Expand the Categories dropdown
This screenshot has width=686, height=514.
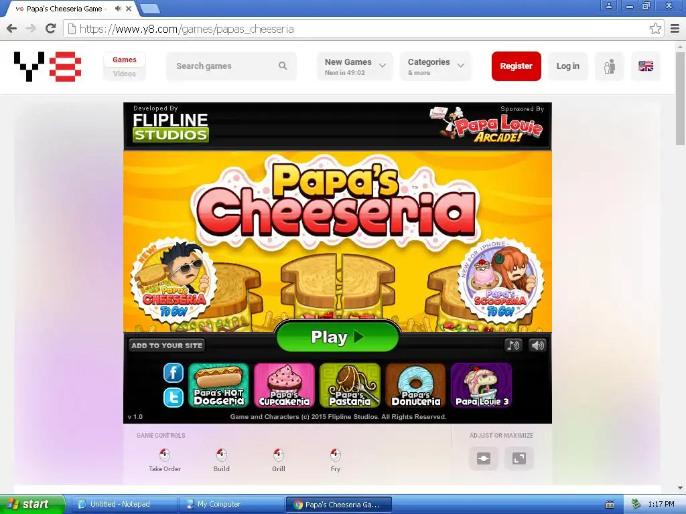435,66
